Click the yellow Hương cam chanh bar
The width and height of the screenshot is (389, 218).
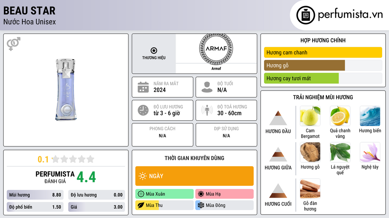[323, 53]
